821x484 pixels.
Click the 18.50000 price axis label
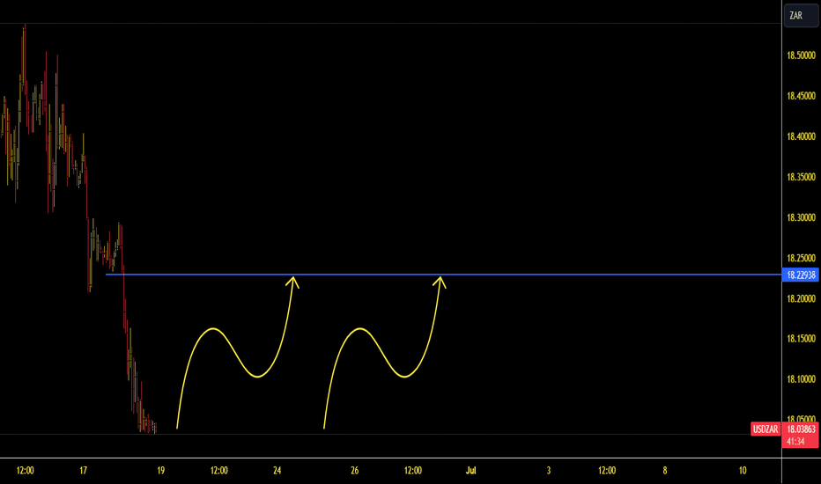pyautogui.click(x=801, y=55)
